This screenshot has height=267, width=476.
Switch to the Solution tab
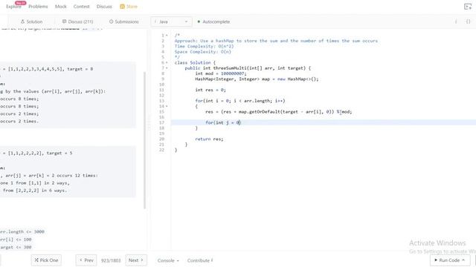tap(31, 22)
